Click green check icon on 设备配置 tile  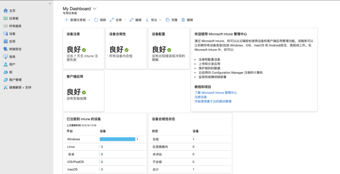[169, 50]
